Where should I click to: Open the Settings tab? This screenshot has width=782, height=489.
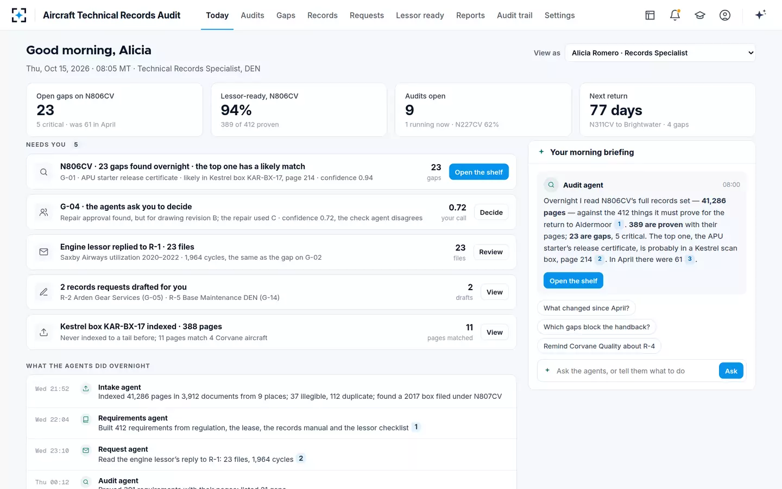tap(559, 15)
